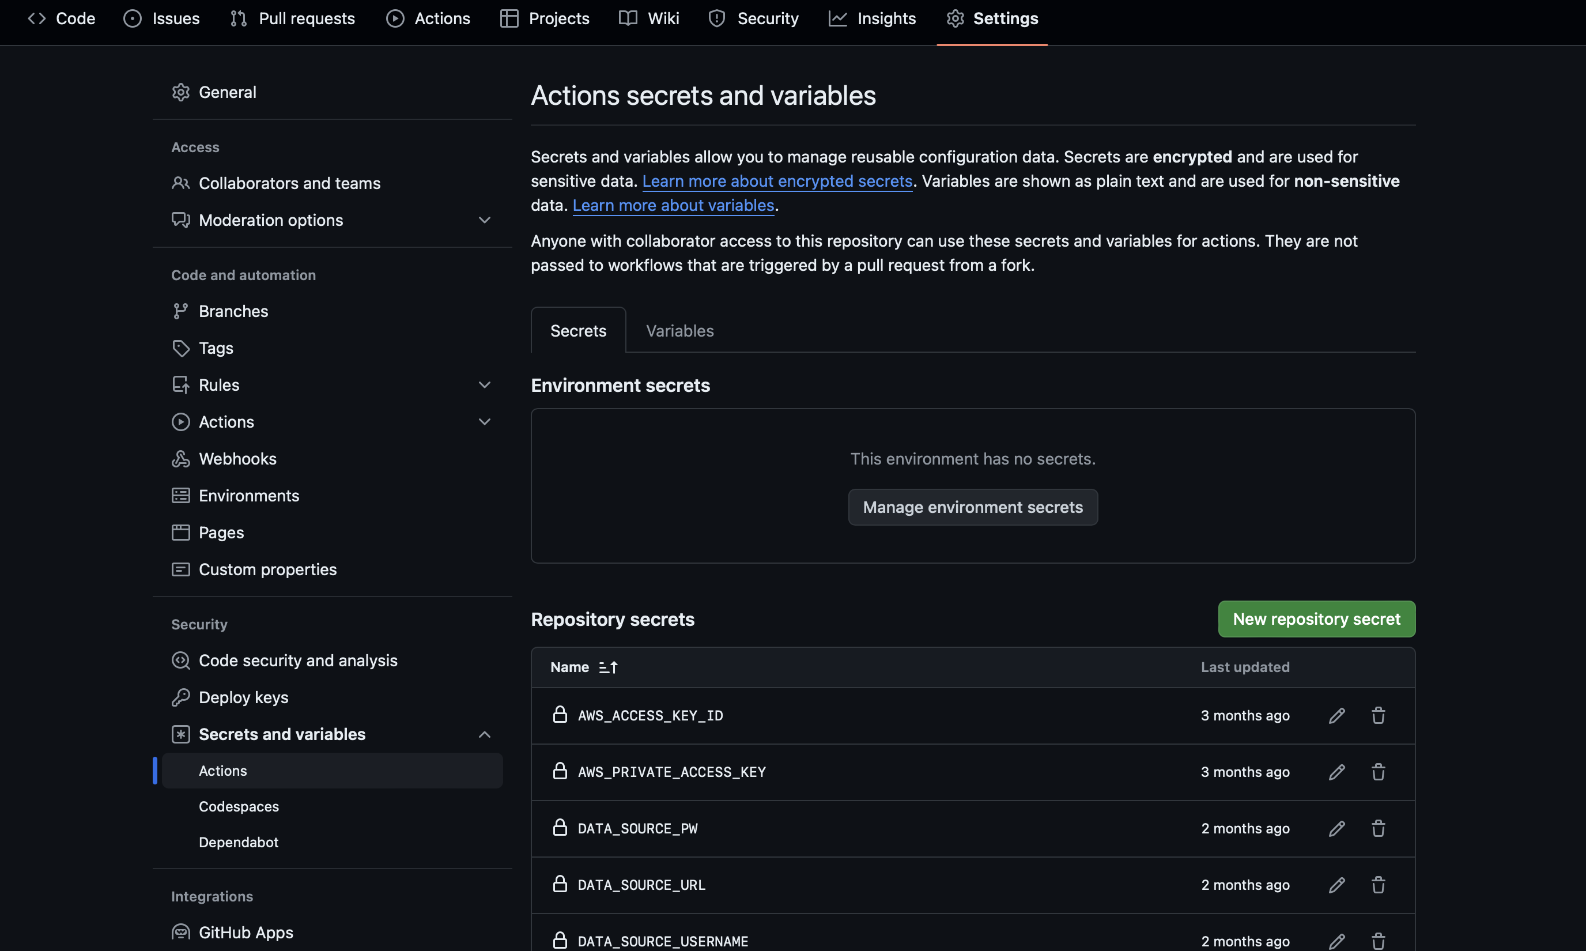This screenshot has width=1586, height=951.
Task: Switch to the Variables tab
Action: pos(680,331)
